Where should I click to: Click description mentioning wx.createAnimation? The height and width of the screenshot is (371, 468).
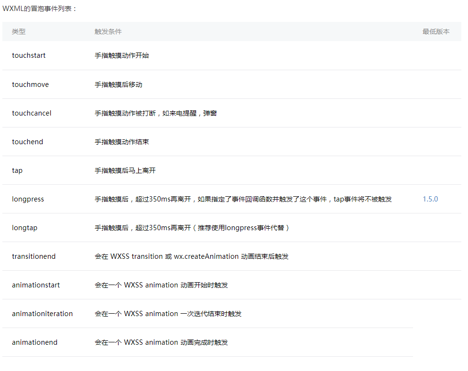tap(192, 256)
